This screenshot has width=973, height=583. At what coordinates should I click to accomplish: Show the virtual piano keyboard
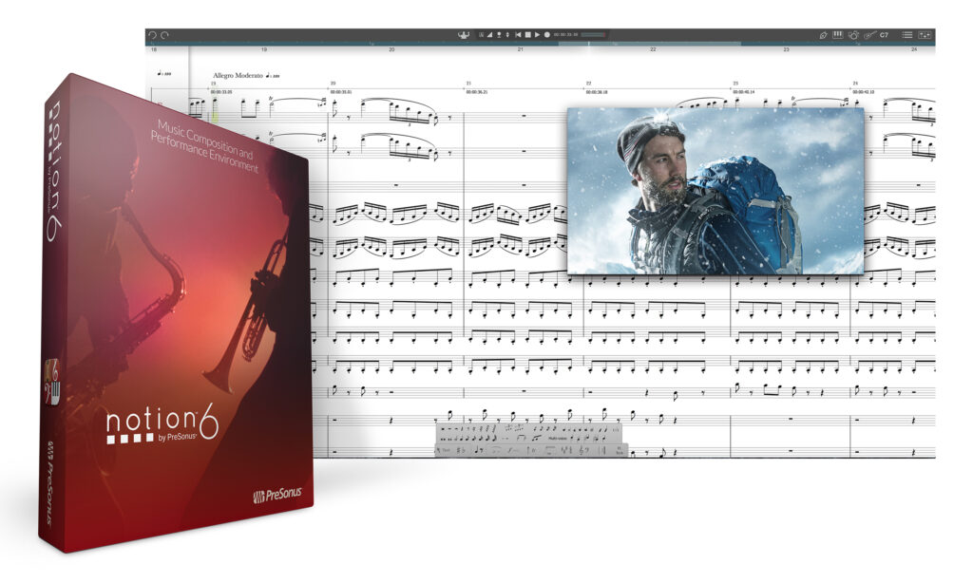tap(838, 35)
